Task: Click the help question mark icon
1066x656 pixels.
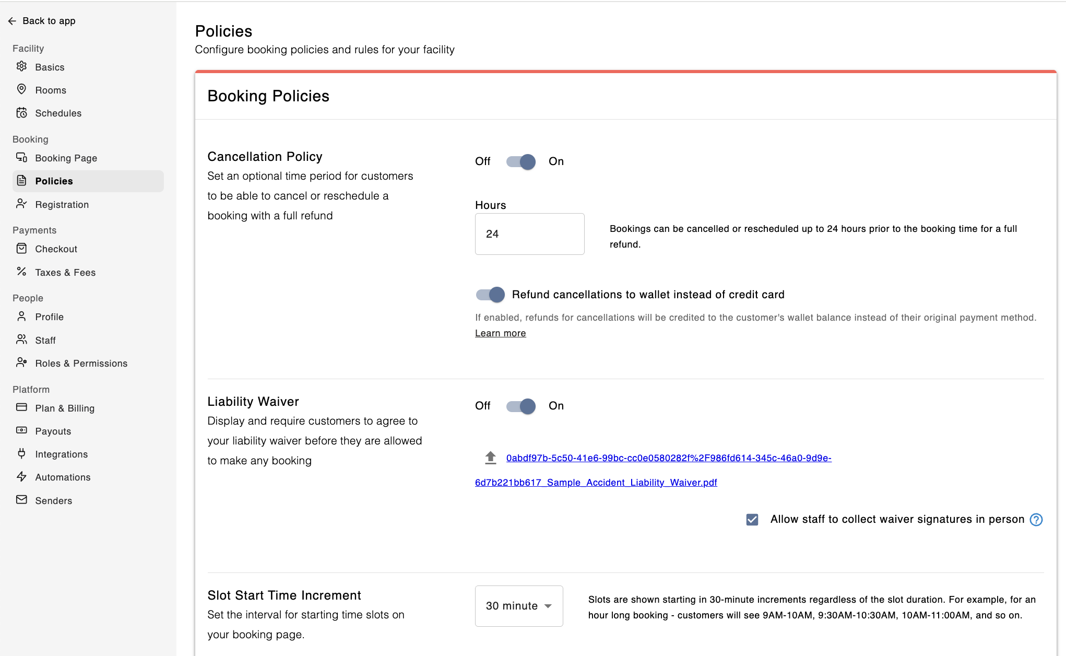Action: pos(1036,520)
